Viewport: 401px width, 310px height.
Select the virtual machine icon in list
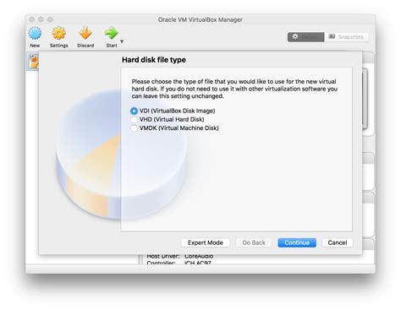[x=33, y=62]
